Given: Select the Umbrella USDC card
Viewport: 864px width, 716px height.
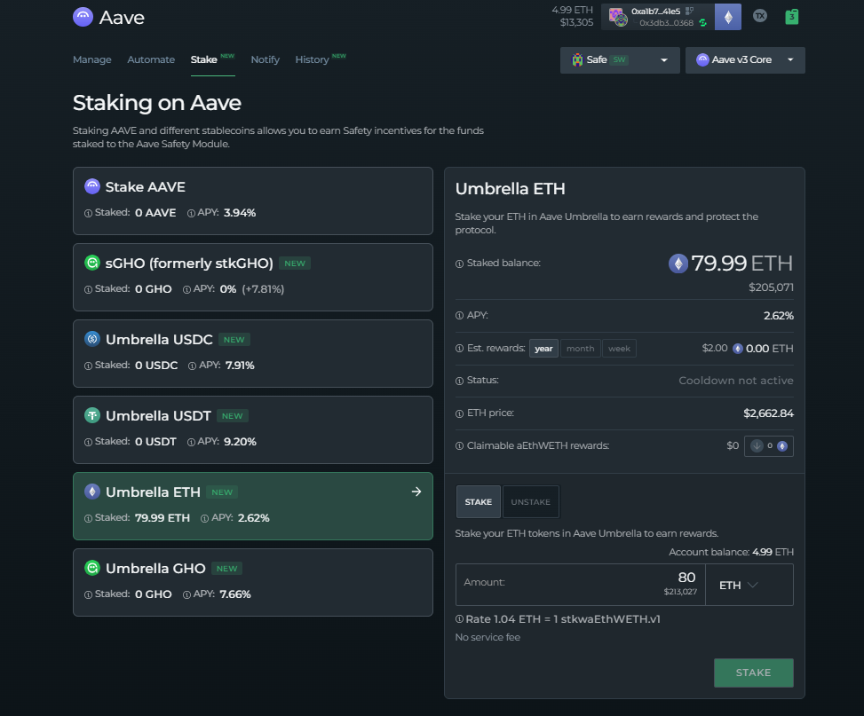Looking at the screenshot, I should click(253, 354).
